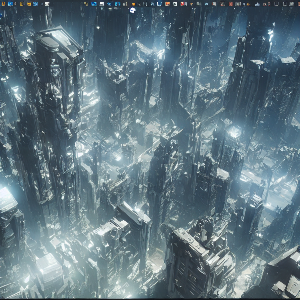The image size is (300, 300).
Task: Open the yellow folder icon in top bar
Action: (x=29, y=4)
